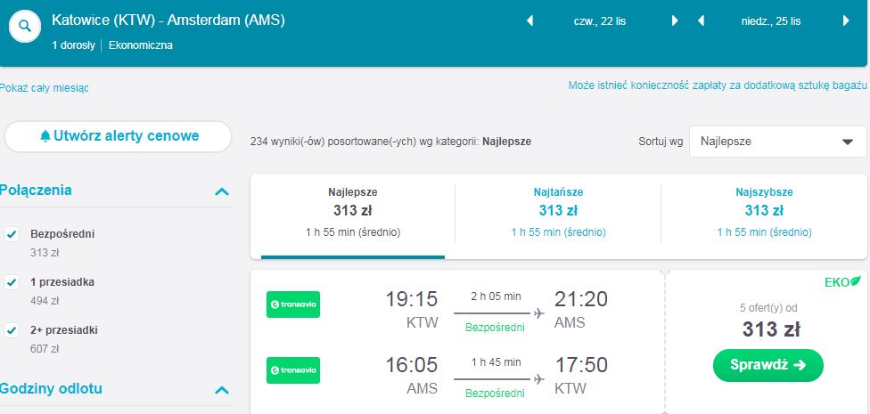Select the Najszybsze tab
870x414 pixels.
pos(764,215)
